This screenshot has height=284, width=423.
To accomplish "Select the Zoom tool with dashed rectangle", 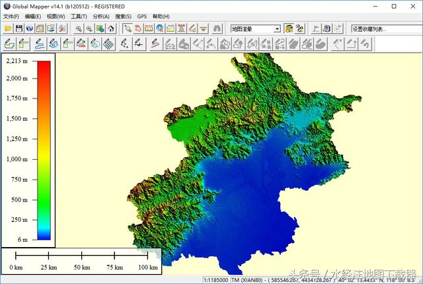I will tap(128, 28).
